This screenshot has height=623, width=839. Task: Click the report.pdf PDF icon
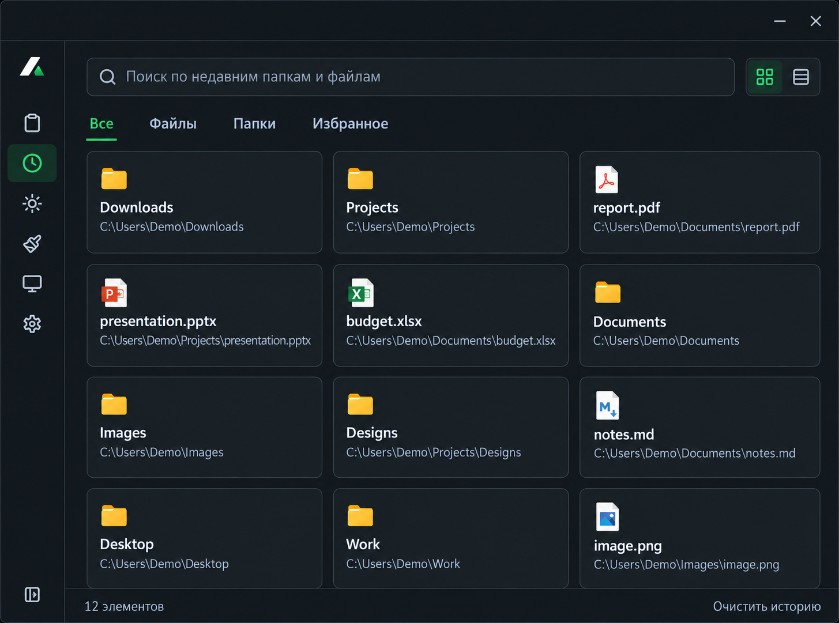607,179
